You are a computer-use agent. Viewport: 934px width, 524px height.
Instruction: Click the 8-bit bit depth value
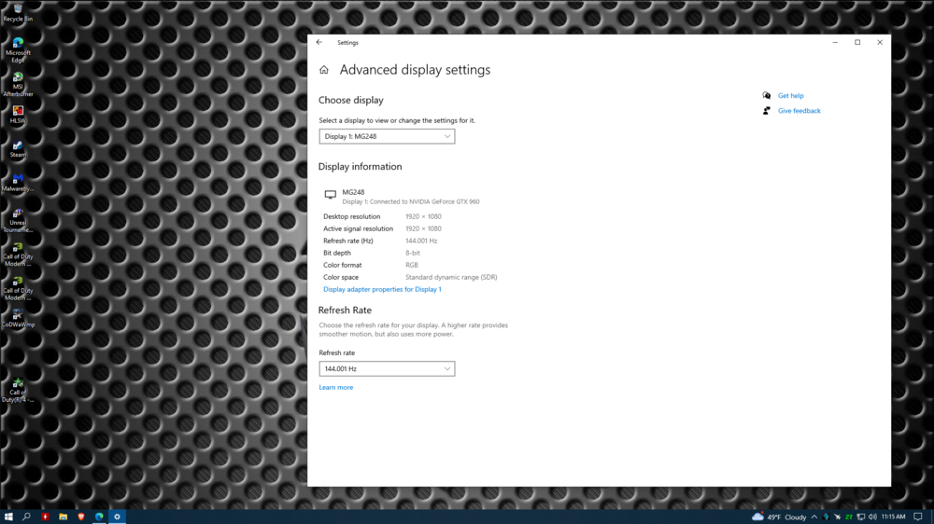413,253
